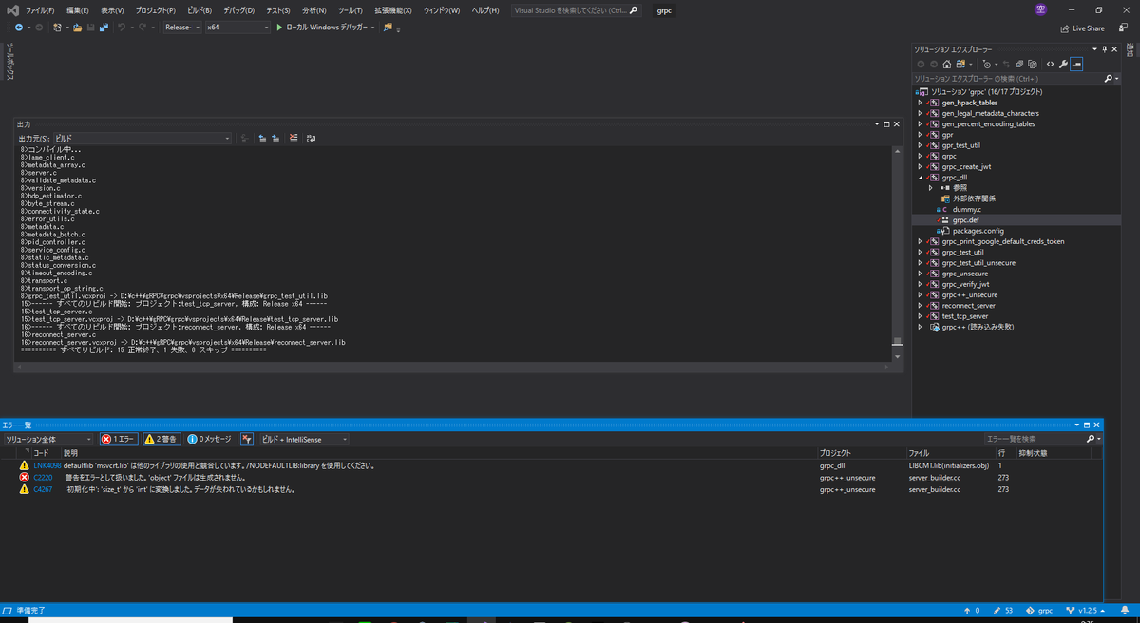Image resolution: width=1140 pixels, height=623 pixels.
Task: Start the Local Windows Debugger
Action: coord(323,28)
